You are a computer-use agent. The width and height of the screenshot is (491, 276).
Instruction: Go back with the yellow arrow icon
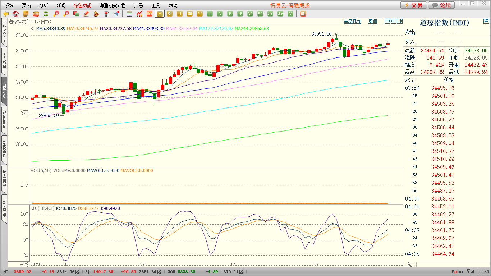(x=6, y=14)
